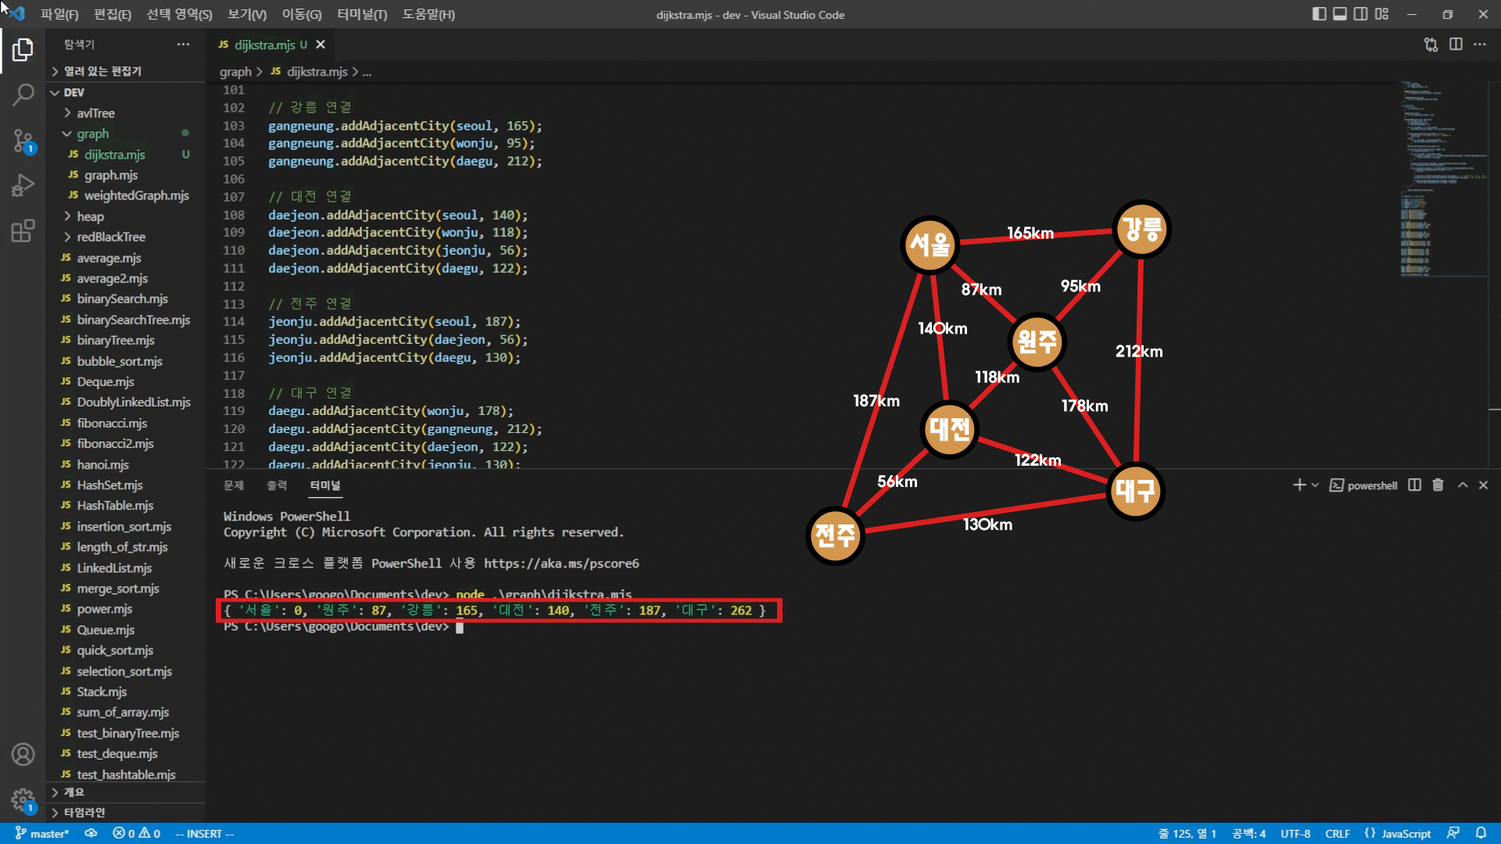The image size is (1501, 844).
Task: Open the Extensions view
Action: [x=23, y=231]
